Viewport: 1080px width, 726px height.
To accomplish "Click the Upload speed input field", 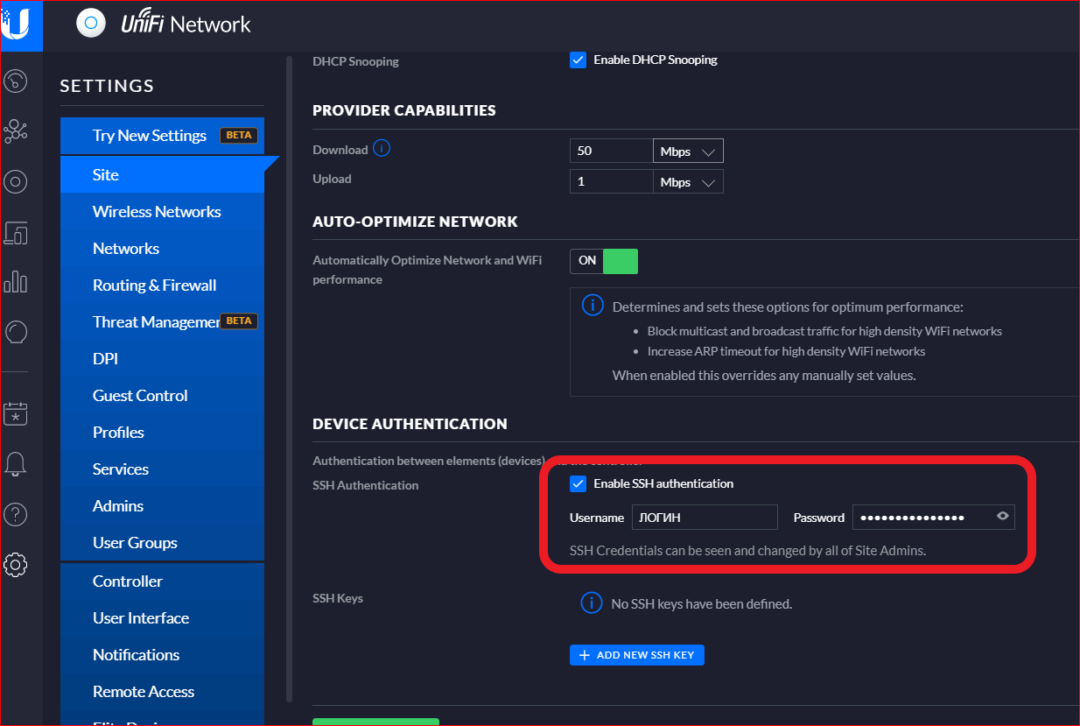I will (611, 181).
